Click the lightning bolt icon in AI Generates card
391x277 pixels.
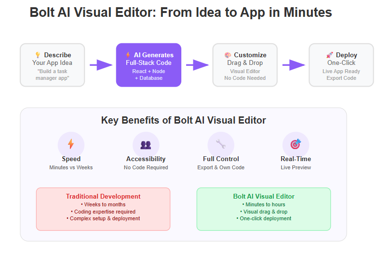[128, 55]
